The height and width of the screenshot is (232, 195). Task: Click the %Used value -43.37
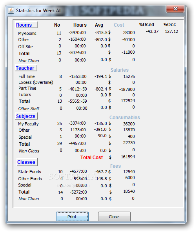pyautogui.click(x=152, y=31)
